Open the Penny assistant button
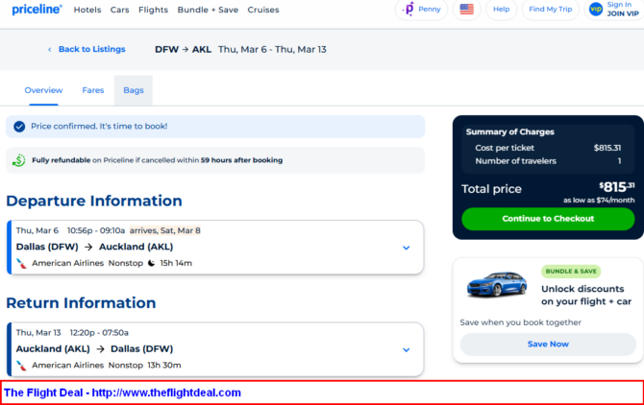Image resolution: width=644 pixels, height=405 pixels. (x=421, y=9)
